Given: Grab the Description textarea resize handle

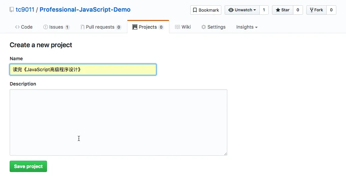Looking at the screenshot, I should pyautogui.click(x=225, y=154).
